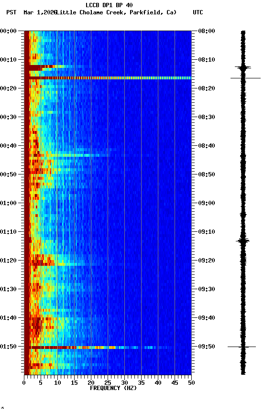The width and height of the screenshot is (264, 413).
Task: Select the 'PST' label in header
Action: [11, 12]
